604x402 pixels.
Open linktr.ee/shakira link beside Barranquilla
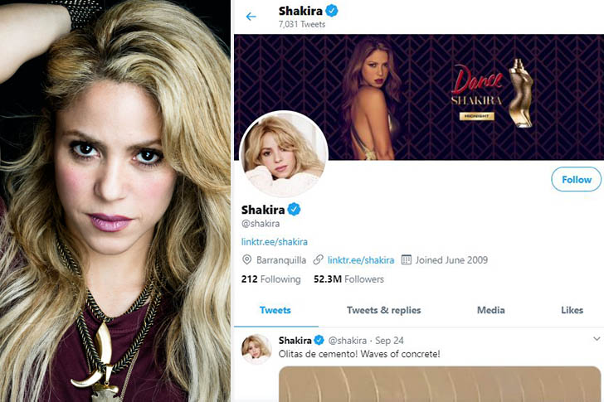click(361, 260)
